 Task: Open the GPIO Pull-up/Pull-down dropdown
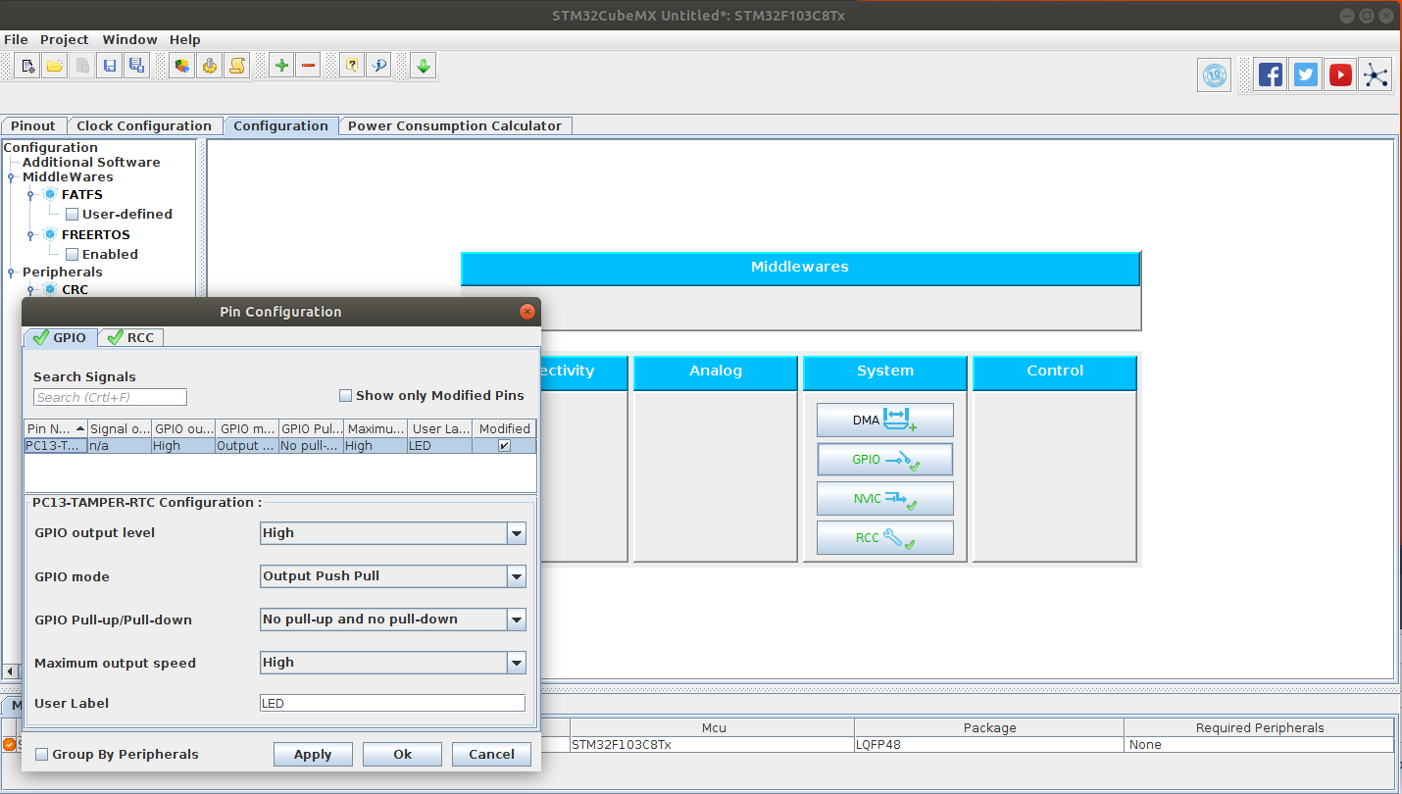(517, 620)
